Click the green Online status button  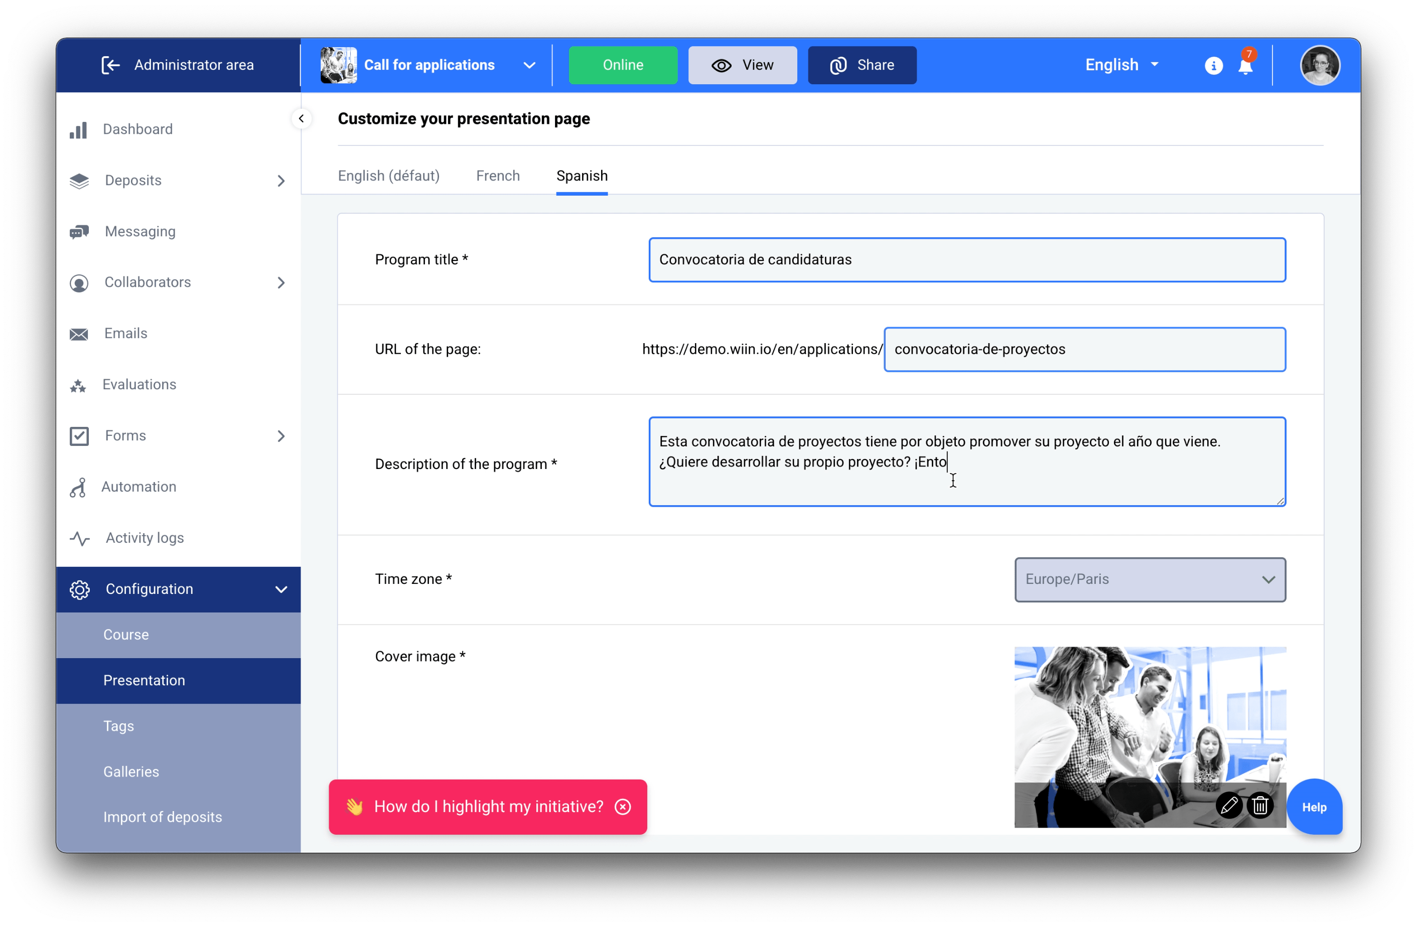click(x=623, y=65)
